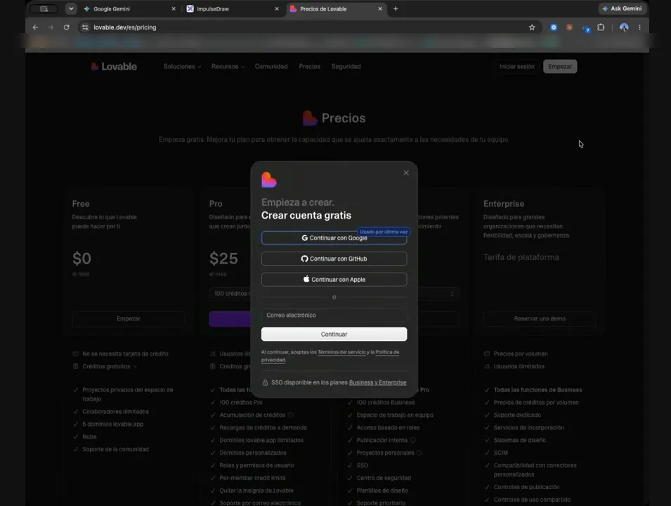Close the Google Gemini tab
671x506 pixels.
[174, 8]
